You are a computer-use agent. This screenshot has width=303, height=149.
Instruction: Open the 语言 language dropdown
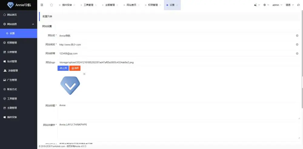pyautogui.click(x=290, y=5)
